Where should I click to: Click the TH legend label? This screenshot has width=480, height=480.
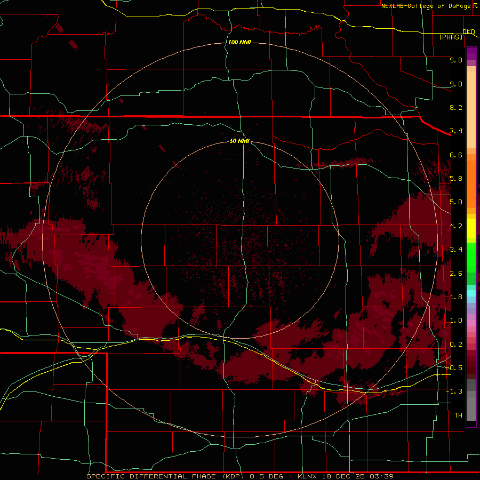click(x=458, y=415)
